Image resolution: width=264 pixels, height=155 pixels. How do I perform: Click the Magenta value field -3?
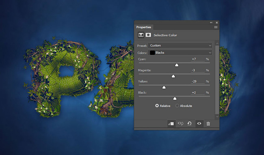click(x=198, y=70)
